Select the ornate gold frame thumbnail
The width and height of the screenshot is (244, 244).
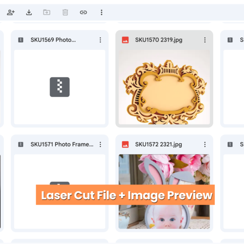pyautogui.click(x=164, y=87)
